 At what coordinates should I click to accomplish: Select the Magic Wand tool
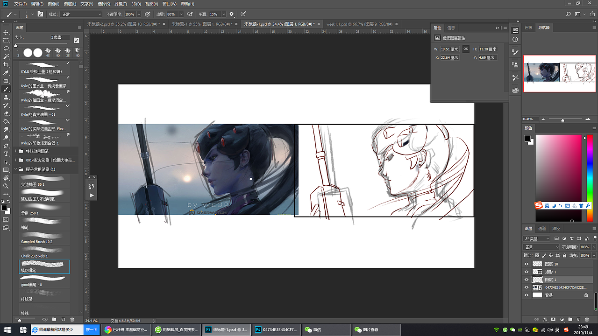pos(6,56)
